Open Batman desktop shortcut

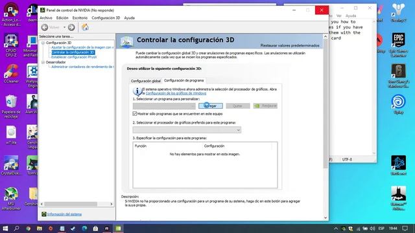pos(398,198)
